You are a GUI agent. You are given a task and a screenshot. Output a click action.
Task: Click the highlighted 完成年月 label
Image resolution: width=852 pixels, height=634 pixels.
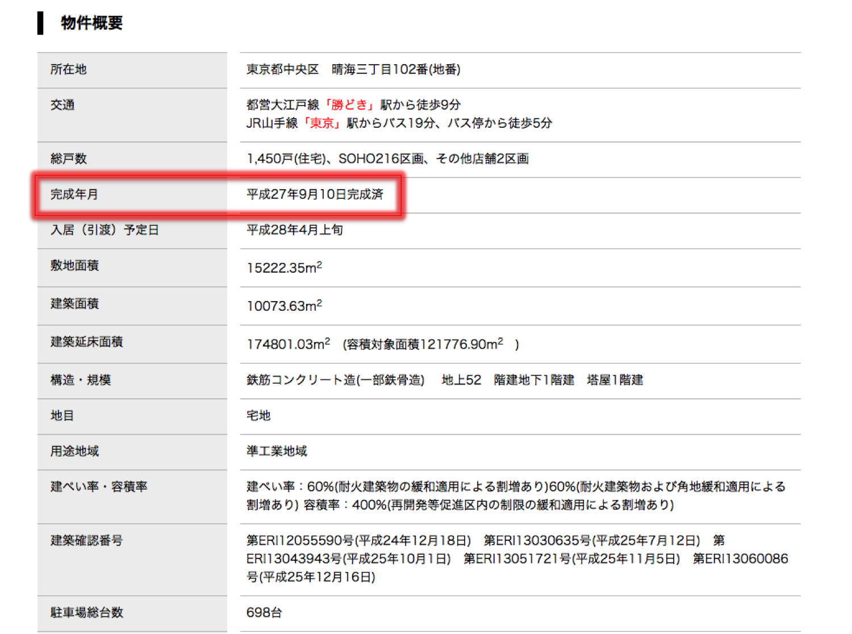tap(74, 194)
